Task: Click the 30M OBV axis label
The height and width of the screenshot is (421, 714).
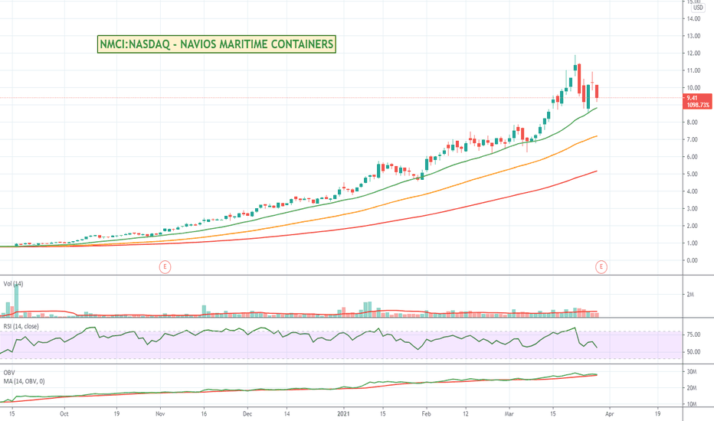Action: pos(692,372)
